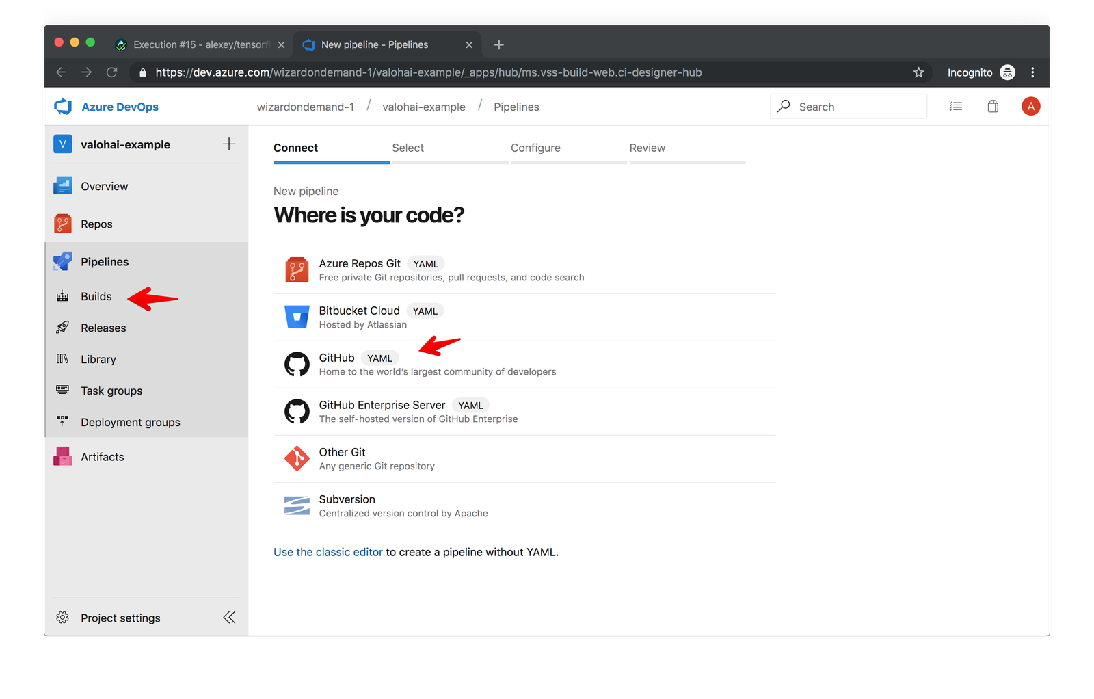1094x699 pixels.
Task: Open the Chrome three-dot menu
Action: pos(1032,72)
